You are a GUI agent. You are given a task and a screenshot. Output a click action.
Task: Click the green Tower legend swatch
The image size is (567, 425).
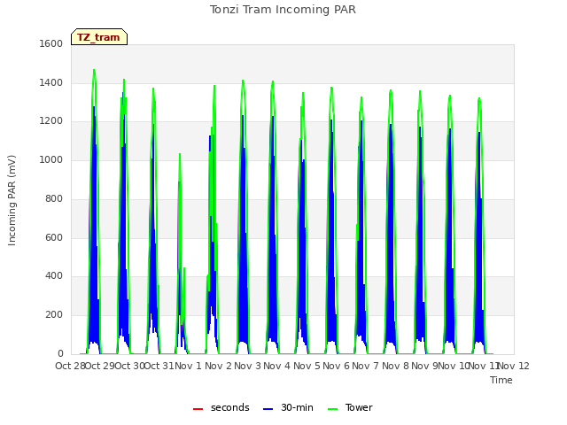pos(332,409)
